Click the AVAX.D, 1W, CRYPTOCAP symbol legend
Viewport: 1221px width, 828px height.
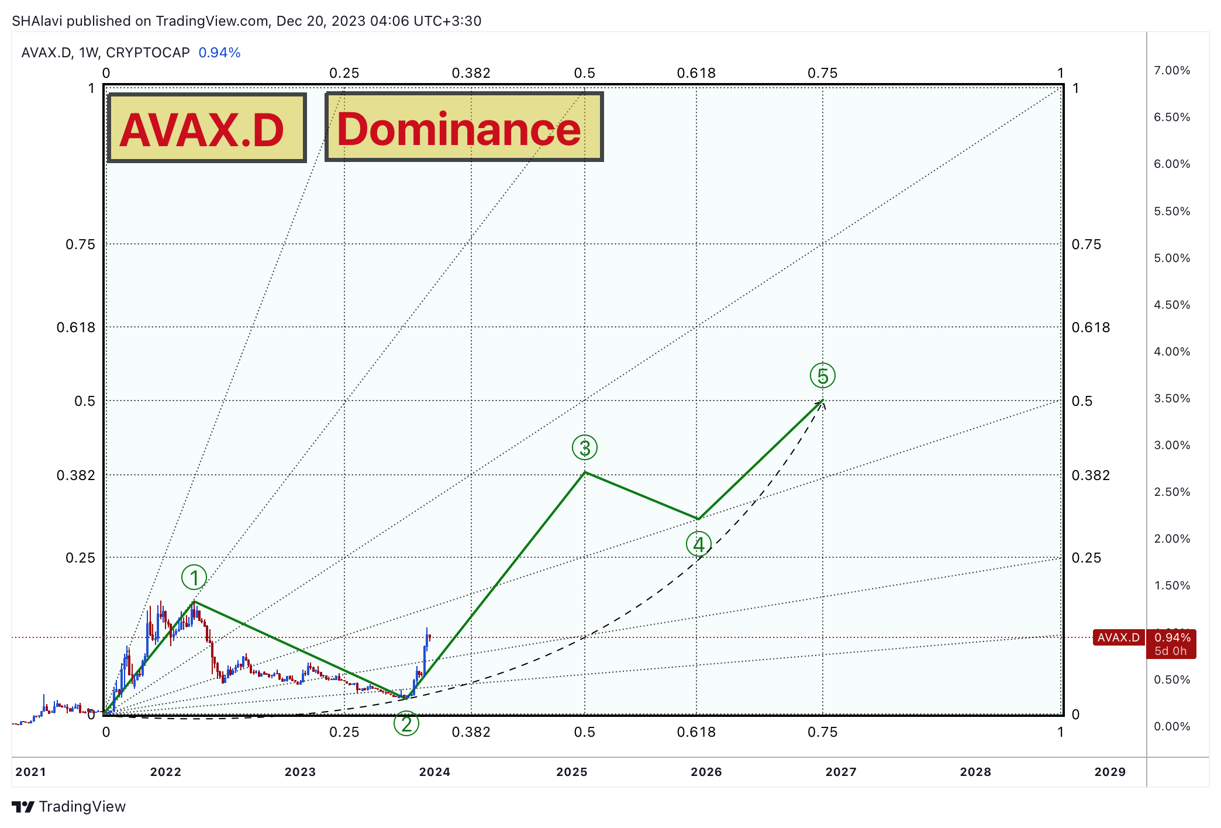106,53
